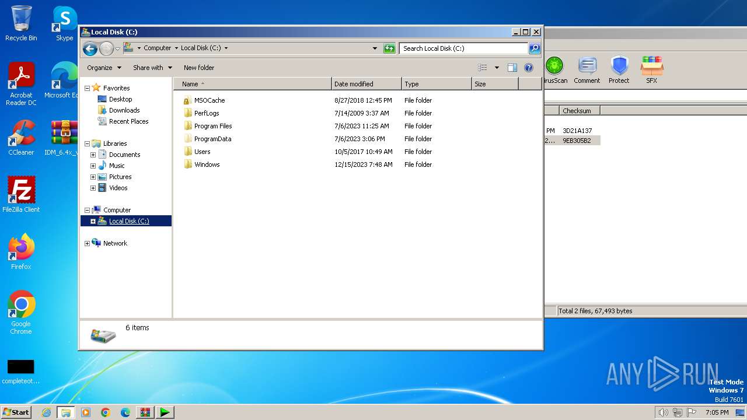Collapse the Computer tree node
This screenshot has height=420, width=747.
point(88,210)
